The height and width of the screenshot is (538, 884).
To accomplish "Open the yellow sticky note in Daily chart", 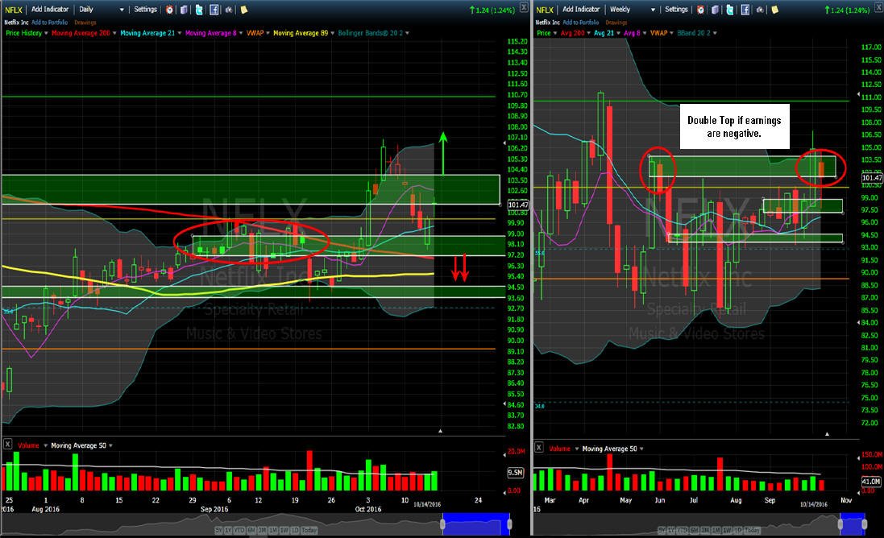I will 243,10.
